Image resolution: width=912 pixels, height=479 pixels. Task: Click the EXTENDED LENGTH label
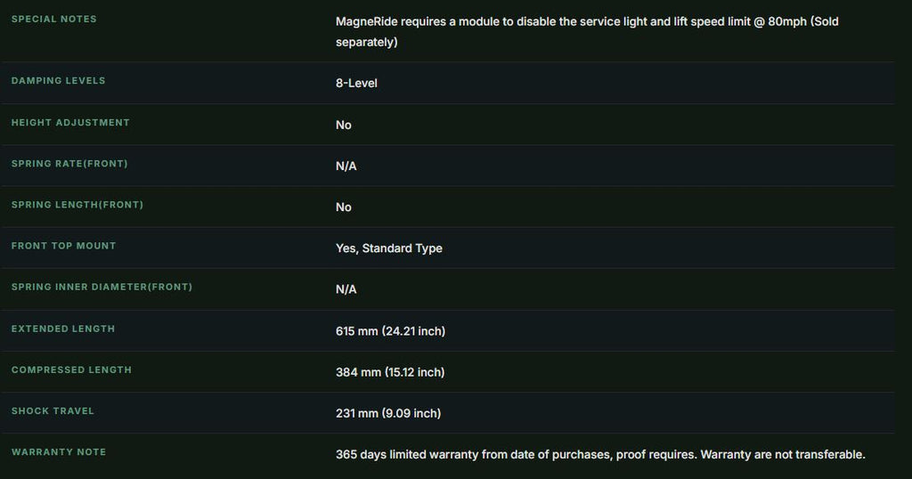point(63,329)
